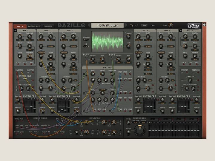Toggle the Multicore switch
Screen dimensions: 215x161
click(86, 40)
